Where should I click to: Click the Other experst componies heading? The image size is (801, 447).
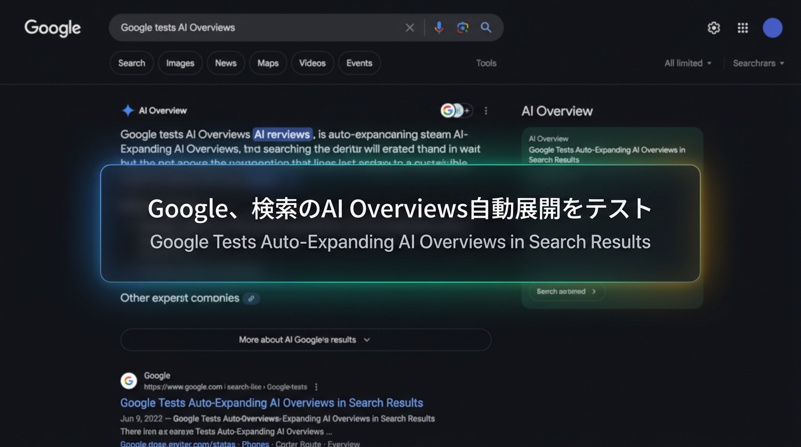point(180,298)
